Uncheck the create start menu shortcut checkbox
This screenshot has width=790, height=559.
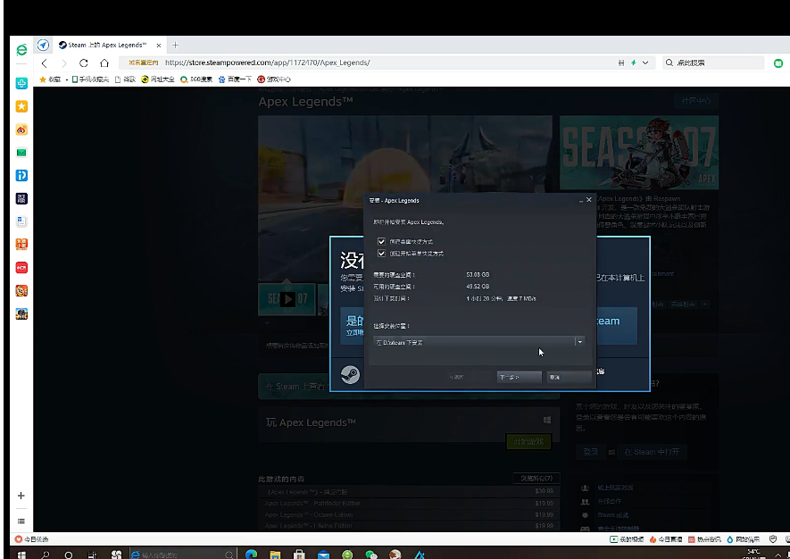pos(381,254)
